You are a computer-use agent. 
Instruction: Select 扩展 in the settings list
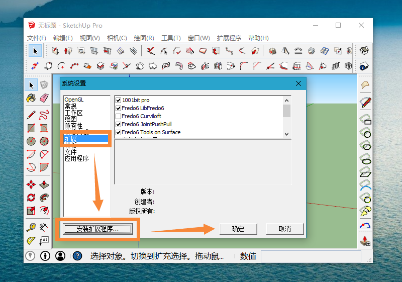(86, 139)
